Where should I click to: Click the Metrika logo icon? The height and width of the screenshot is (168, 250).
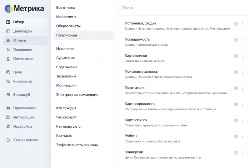point(9,9)
